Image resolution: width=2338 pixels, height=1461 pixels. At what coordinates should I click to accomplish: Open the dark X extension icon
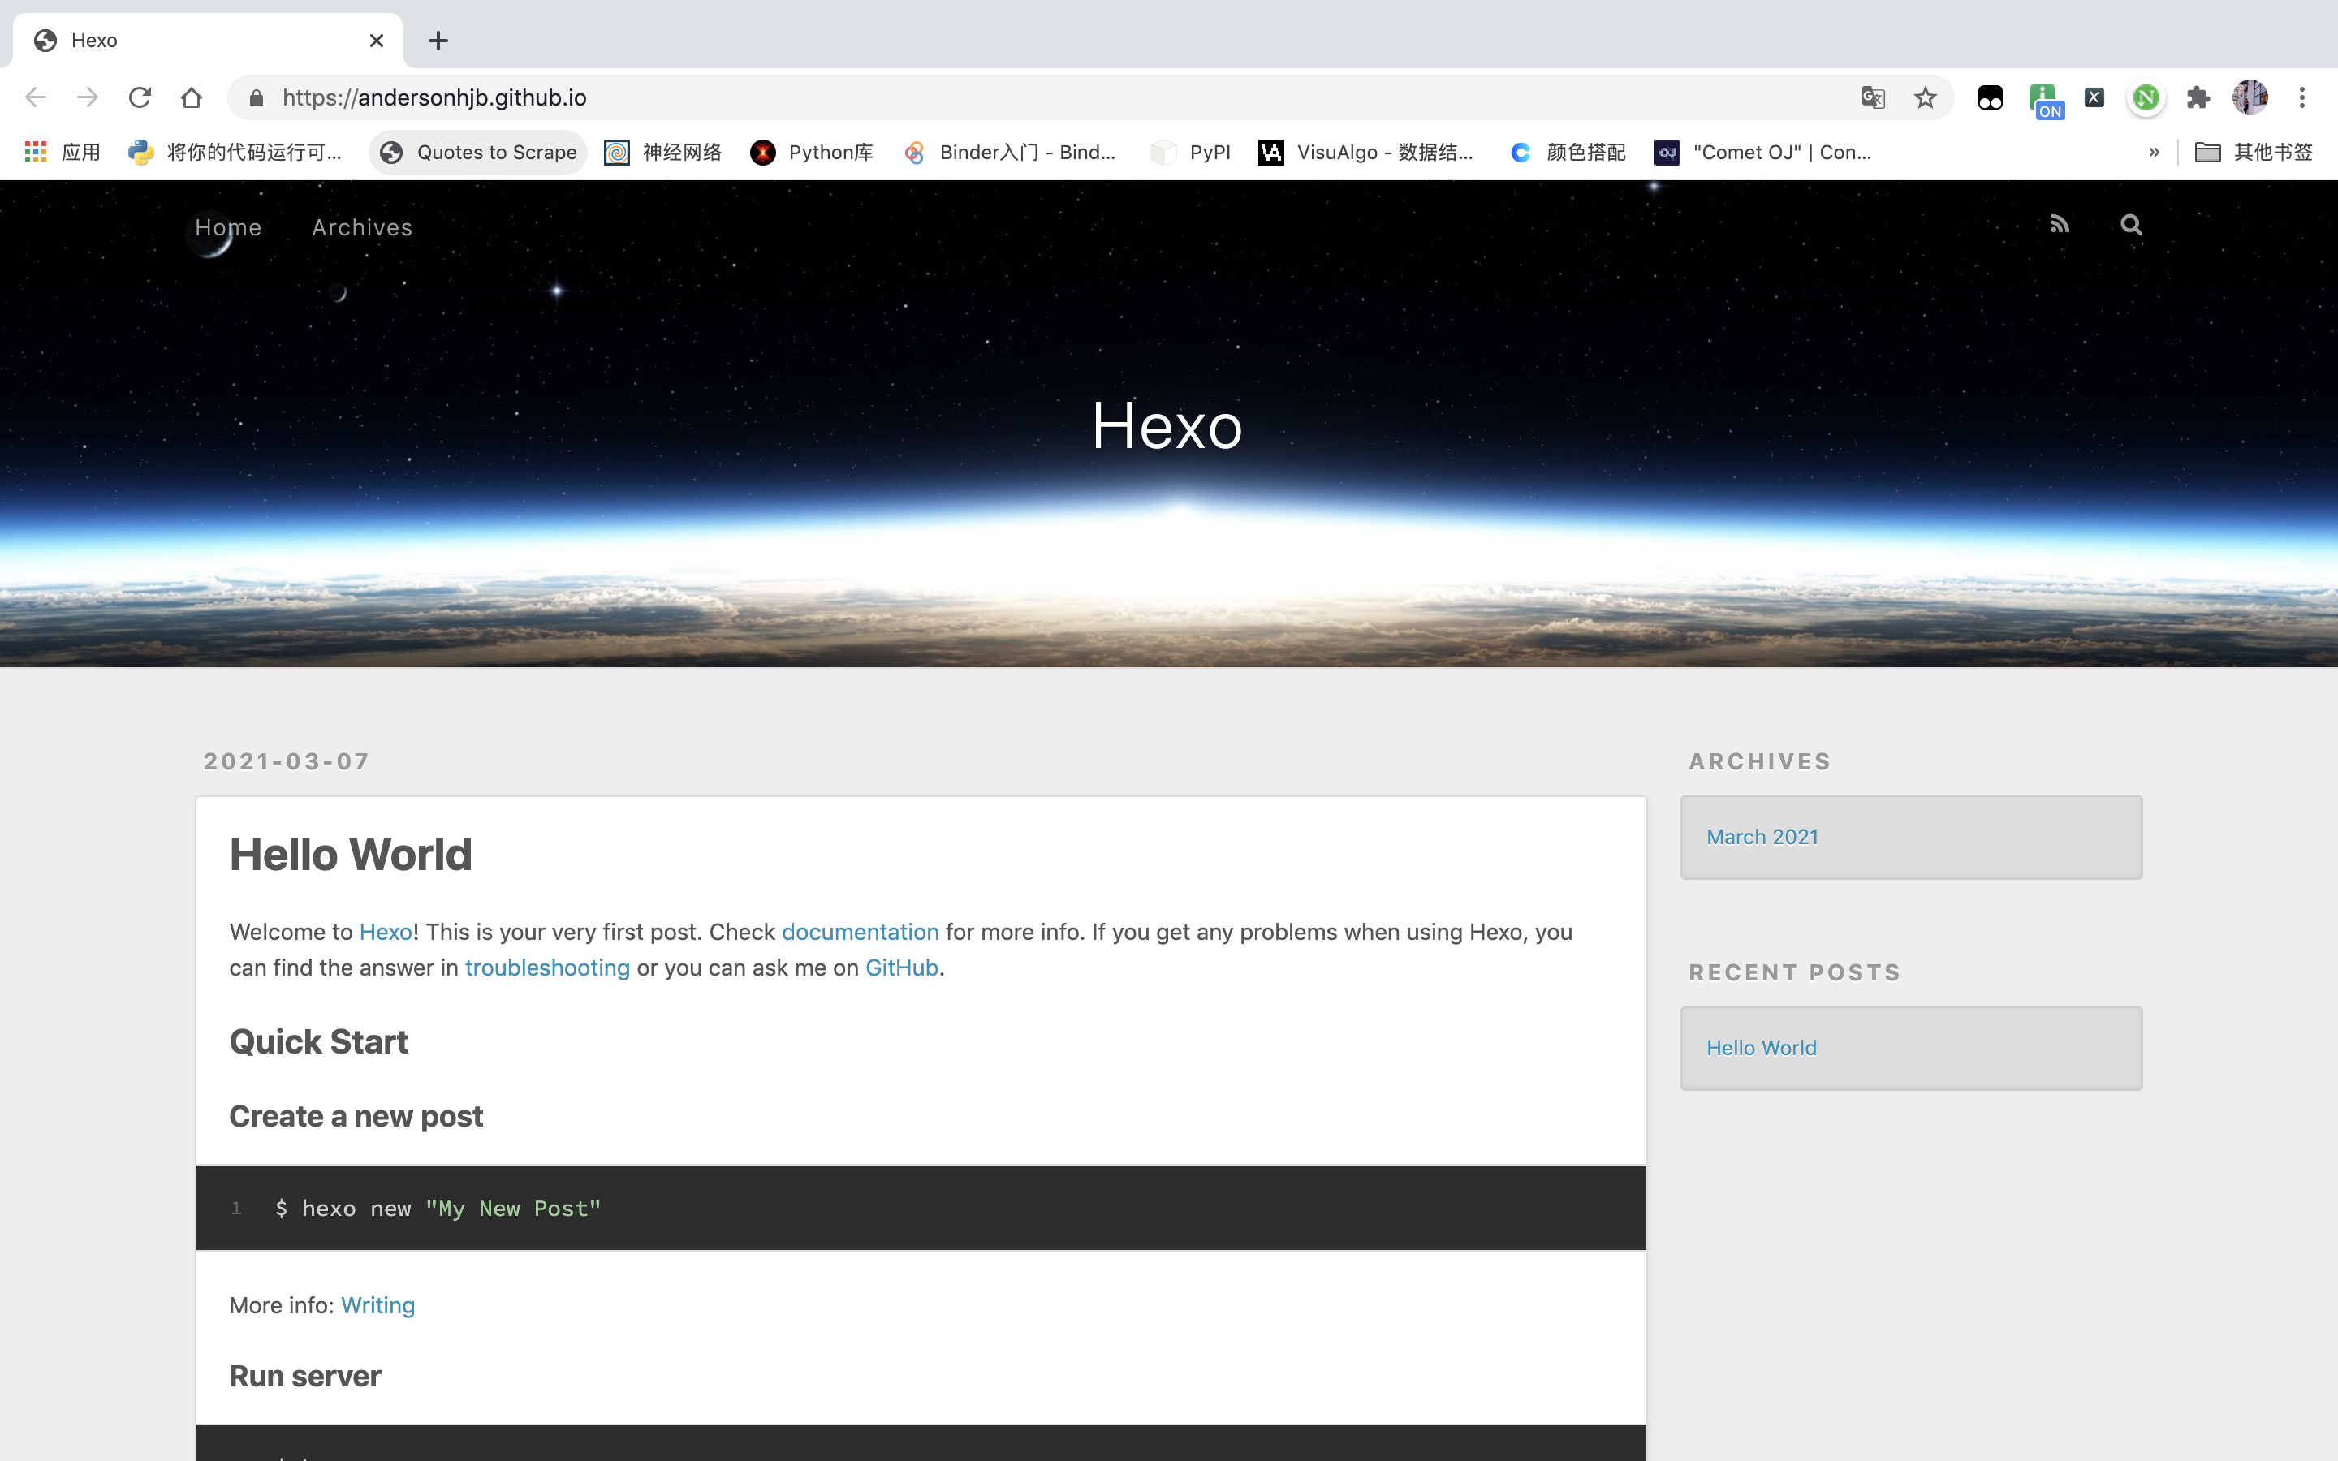2094,97
